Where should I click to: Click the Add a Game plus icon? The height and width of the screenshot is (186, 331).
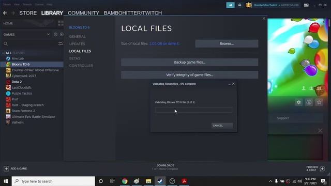pos(6,168)
